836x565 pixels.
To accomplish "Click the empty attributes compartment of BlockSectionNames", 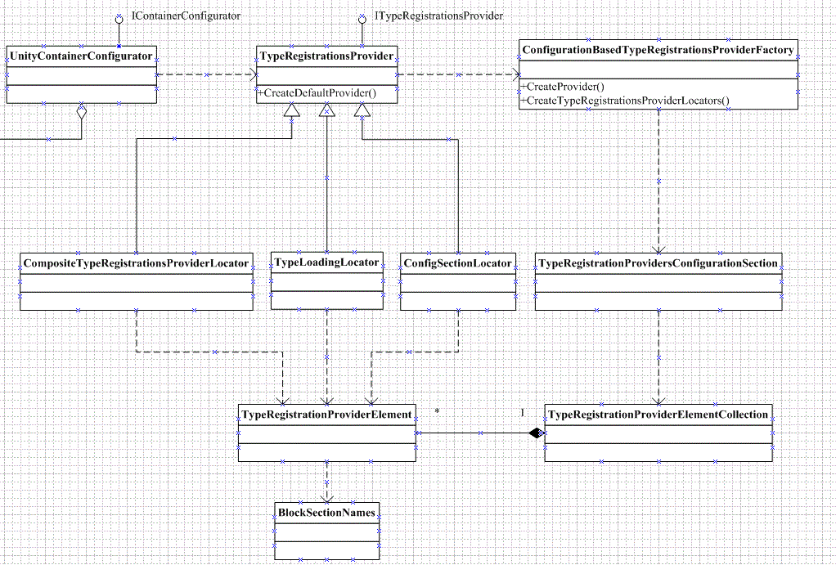I will pos(327,532).
